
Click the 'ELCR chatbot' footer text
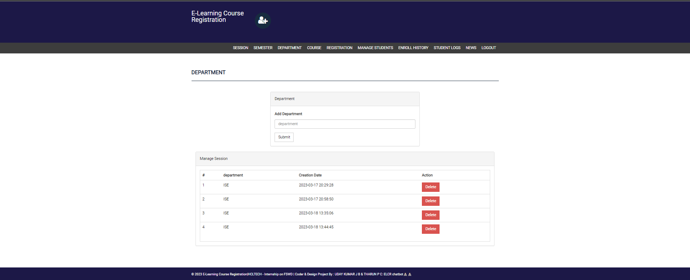click(x=393, y=274)
